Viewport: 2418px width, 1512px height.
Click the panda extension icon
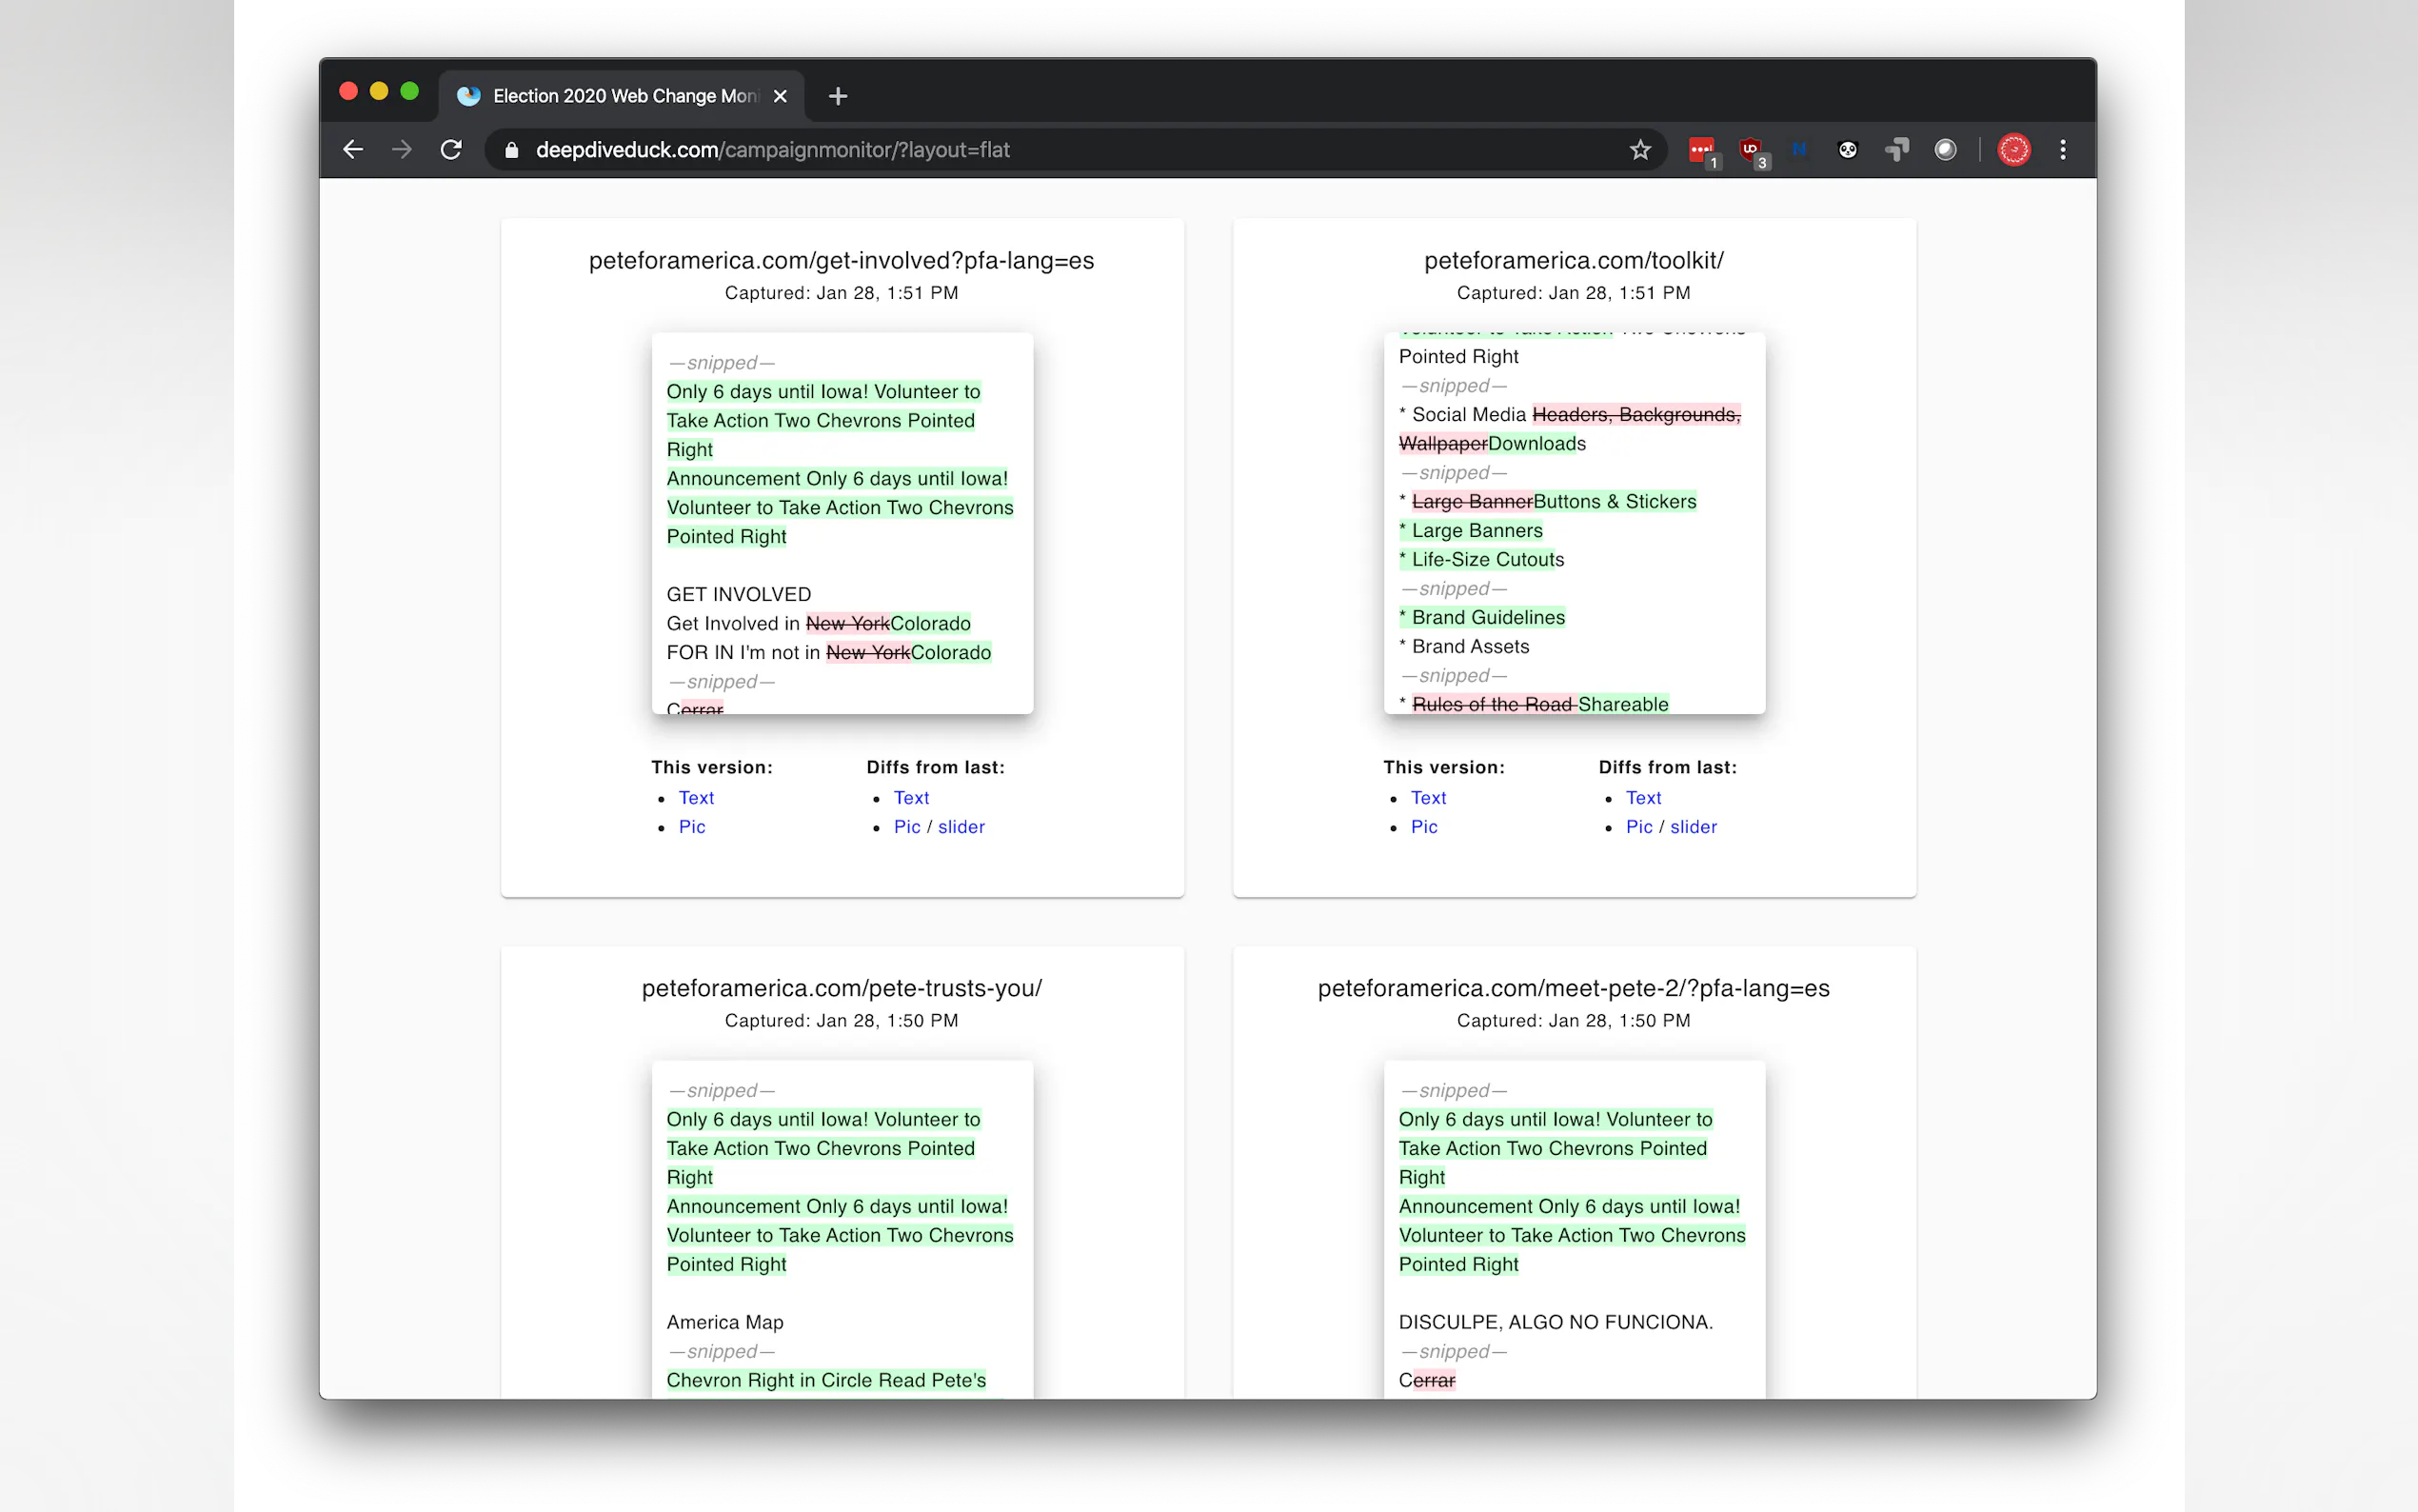(1847, 150)
